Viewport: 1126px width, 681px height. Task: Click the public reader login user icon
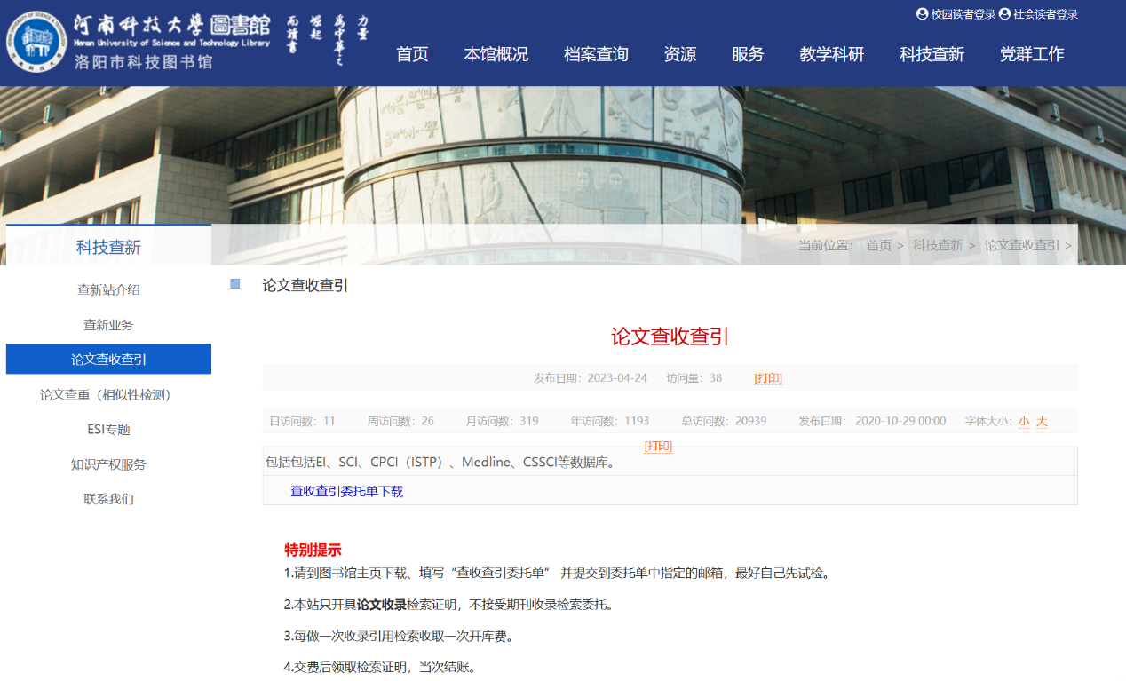1004,14
